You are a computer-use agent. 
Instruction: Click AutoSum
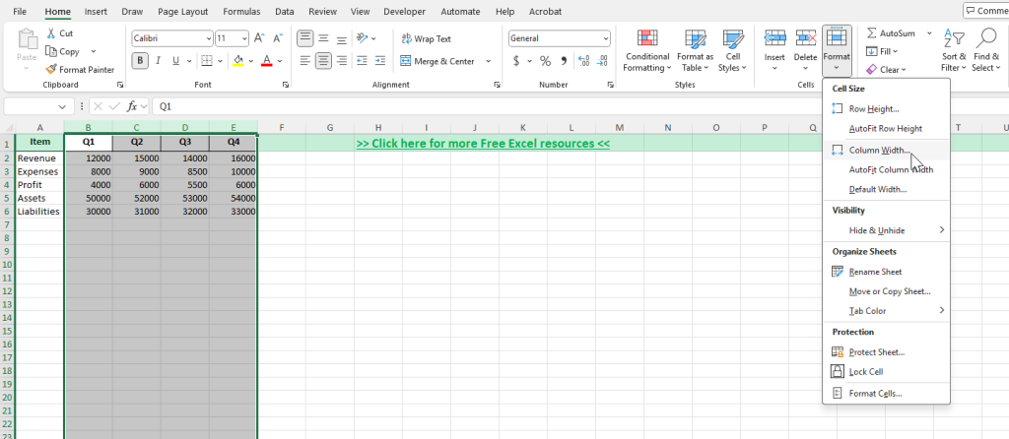[x=892, y=33]
